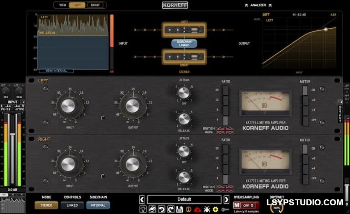Click the M oversampling mode icon
Viewport: 350px width, 214px height.
pos(237,205)
